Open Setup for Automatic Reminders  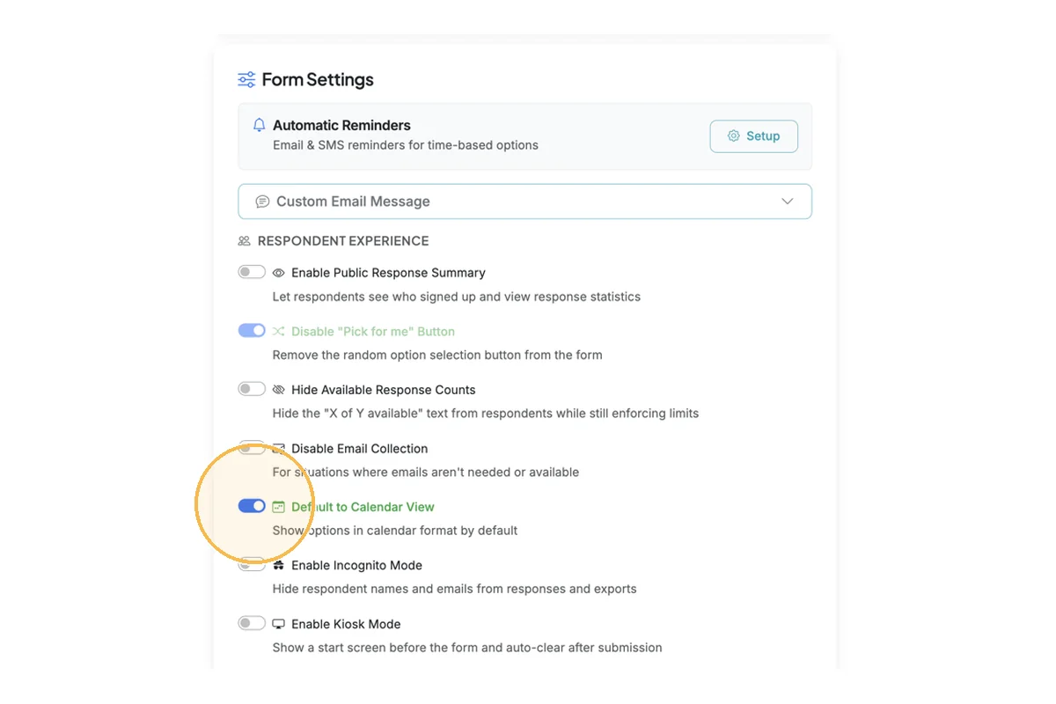tap(754, 136)
